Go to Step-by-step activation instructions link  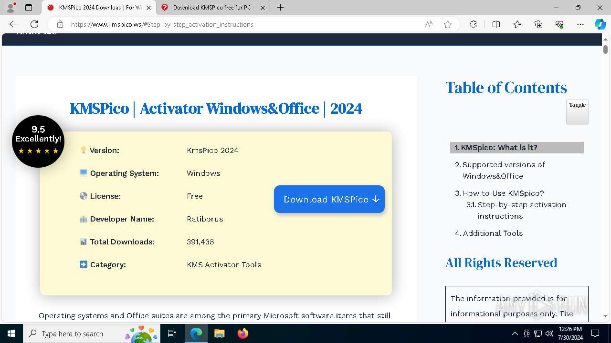click(x=522, y=210)
